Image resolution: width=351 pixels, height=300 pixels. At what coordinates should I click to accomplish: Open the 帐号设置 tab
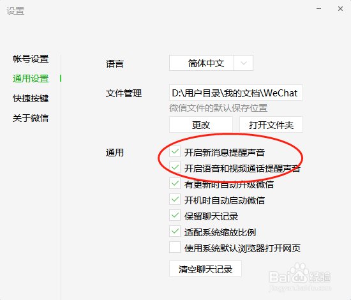pos(31,59)
